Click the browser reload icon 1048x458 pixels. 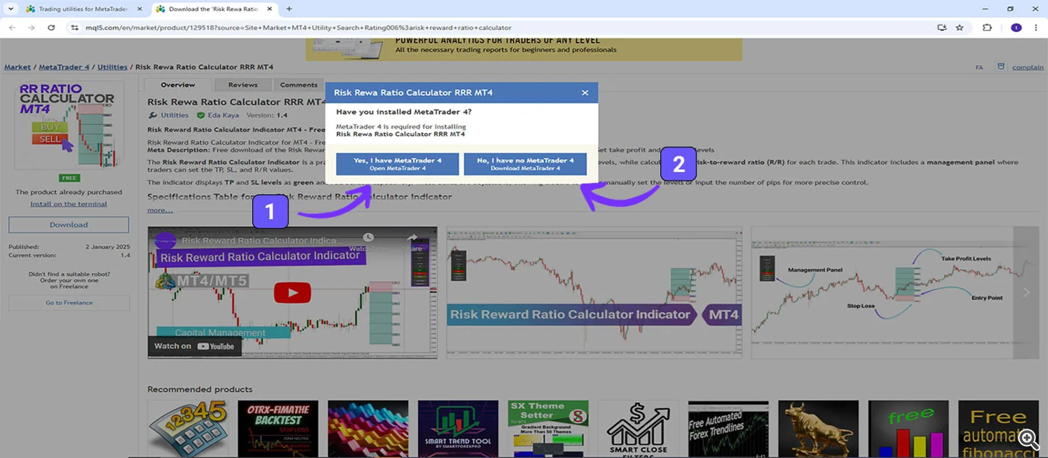coord(51,27)
